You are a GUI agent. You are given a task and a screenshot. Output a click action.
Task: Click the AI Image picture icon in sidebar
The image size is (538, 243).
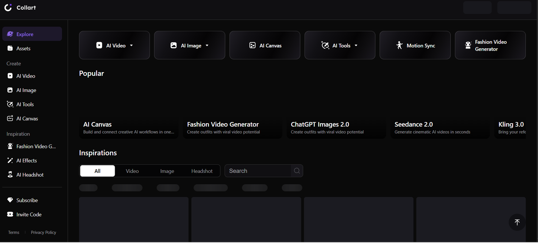click(x=10, y=90)
